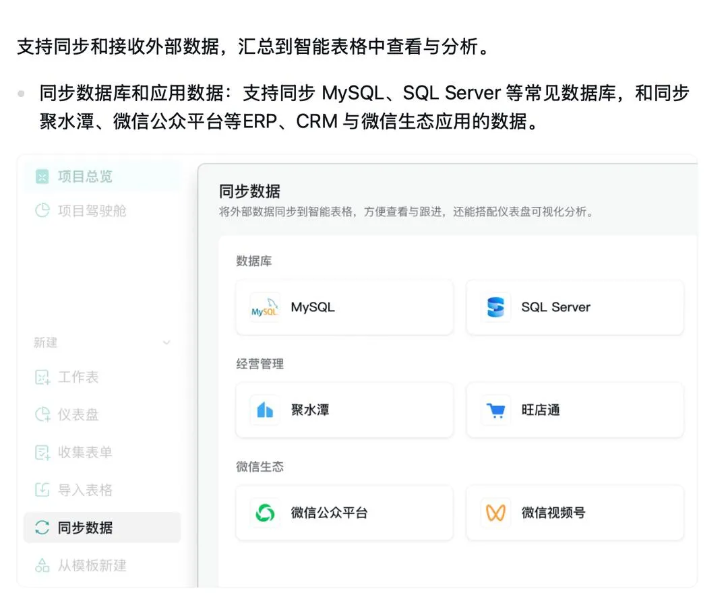
Task: Select the 微信公众平台 sync card
Action: coord(344,513)
